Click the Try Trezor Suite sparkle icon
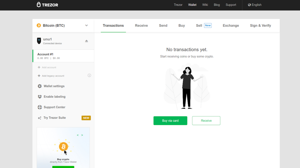 pos(39,118)
